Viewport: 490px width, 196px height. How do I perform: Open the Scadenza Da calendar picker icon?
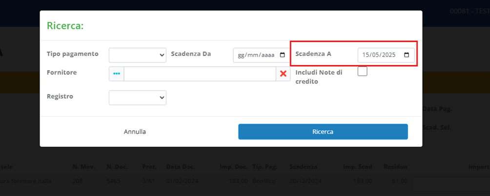pos(282,55)
